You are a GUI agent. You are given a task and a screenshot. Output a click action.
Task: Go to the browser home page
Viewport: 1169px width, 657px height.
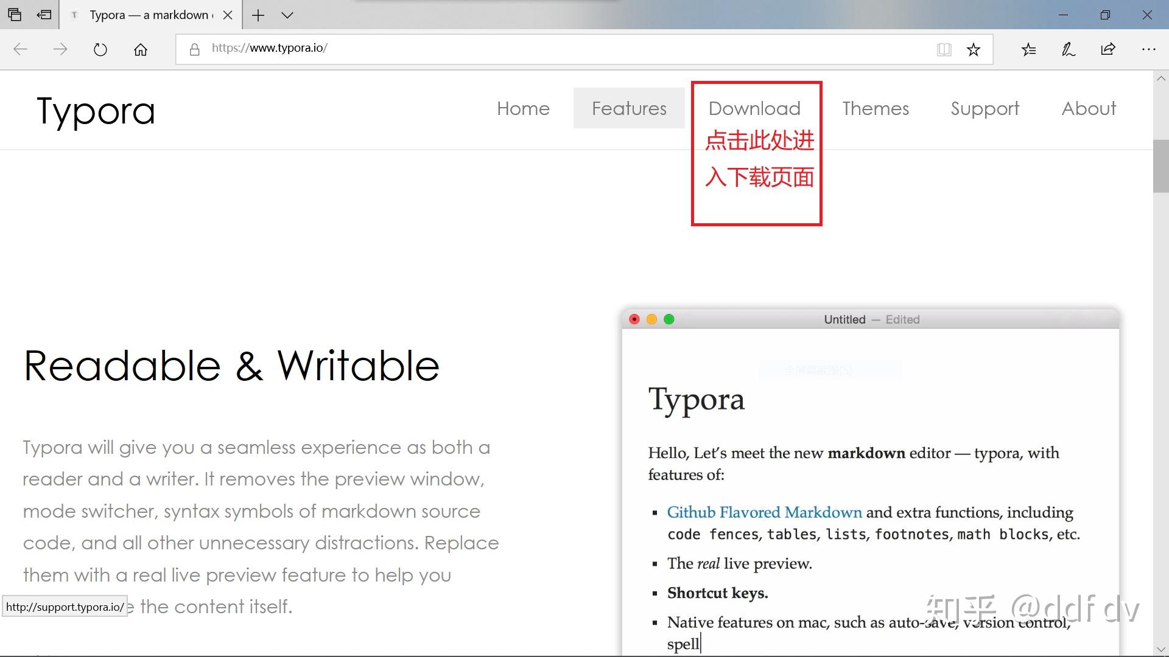tap(141, 49)
